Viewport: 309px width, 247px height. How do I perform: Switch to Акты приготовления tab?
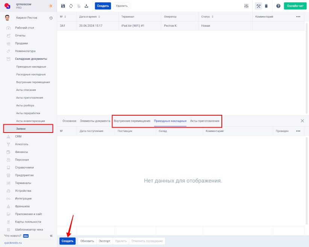[205, 121]
